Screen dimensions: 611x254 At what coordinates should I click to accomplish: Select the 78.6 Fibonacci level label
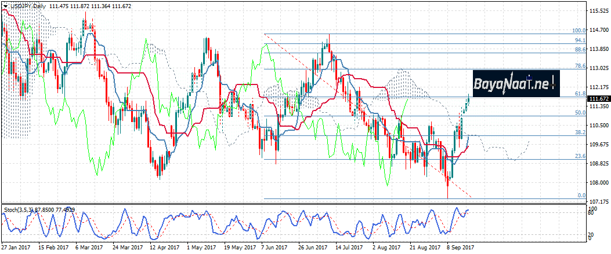click(579, 67)
